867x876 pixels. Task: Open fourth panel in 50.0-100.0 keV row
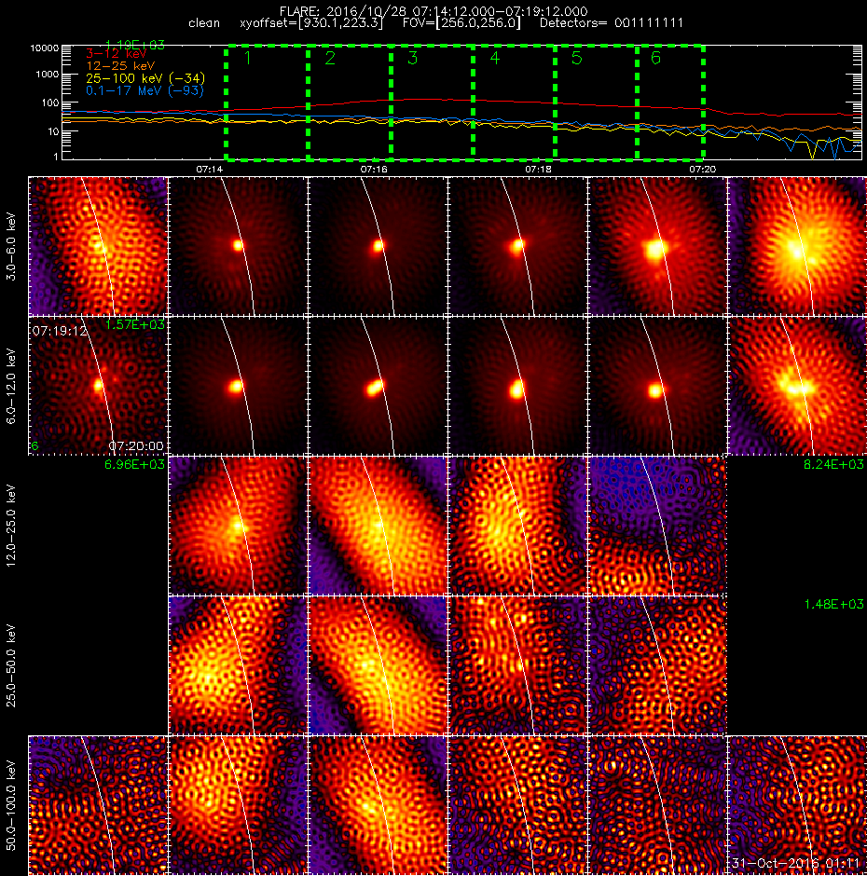(517, 805)
